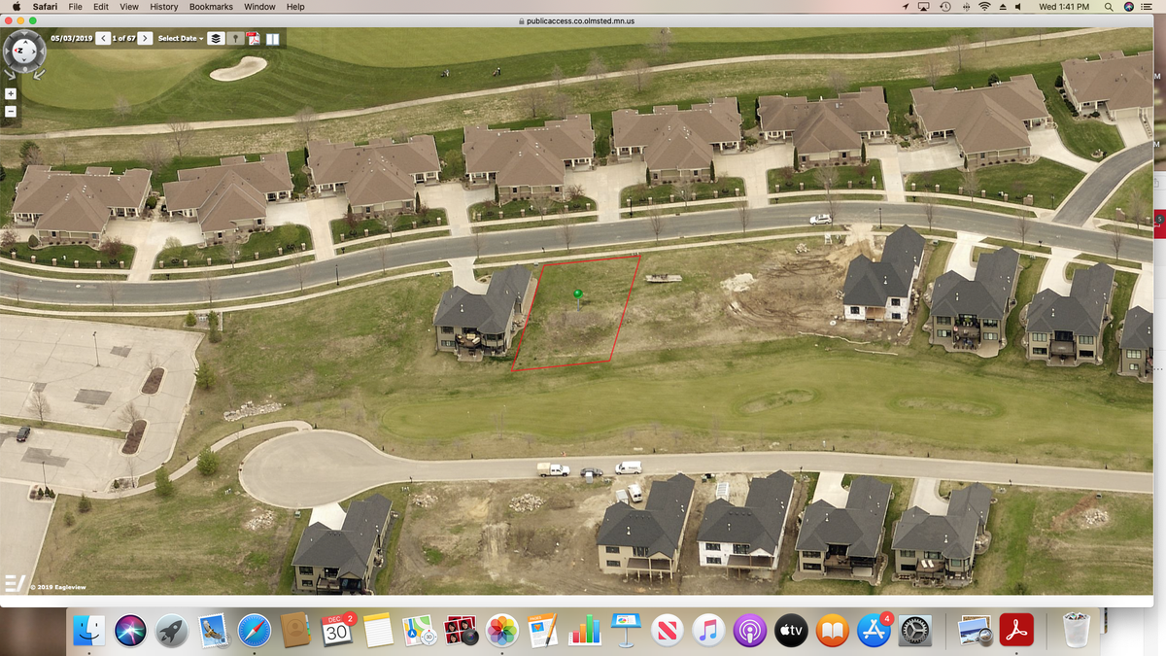The width and height of the screenshot is (1166, 656).
Task: Zoom out using the minus button
Action: tap(10, 111)
